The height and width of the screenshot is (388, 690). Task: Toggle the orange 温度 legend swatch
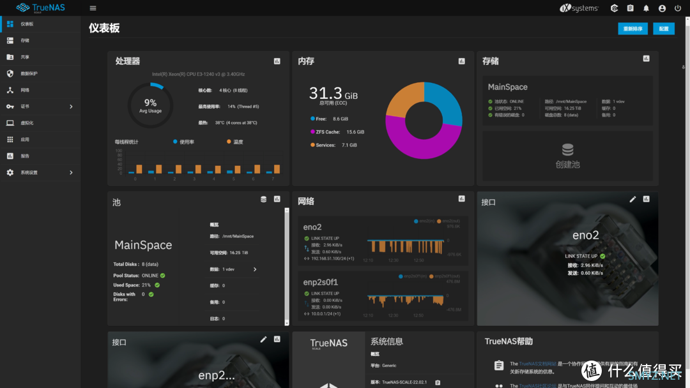(x=229, y=142)
